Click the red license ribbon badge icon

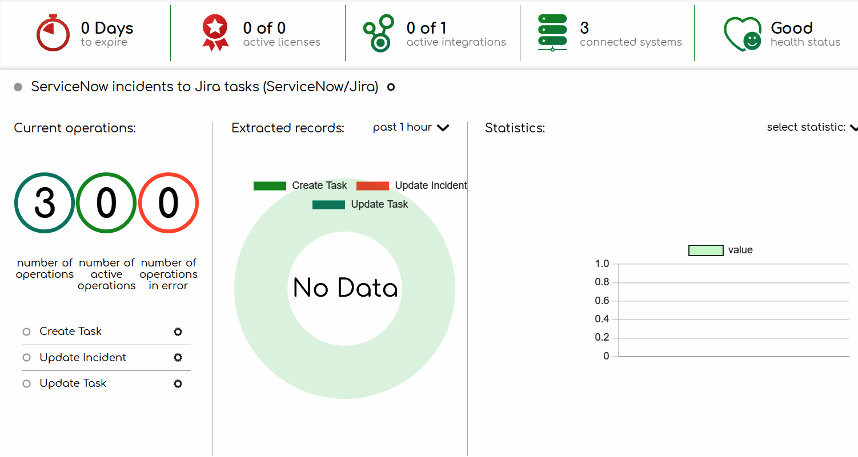[215, 33]
